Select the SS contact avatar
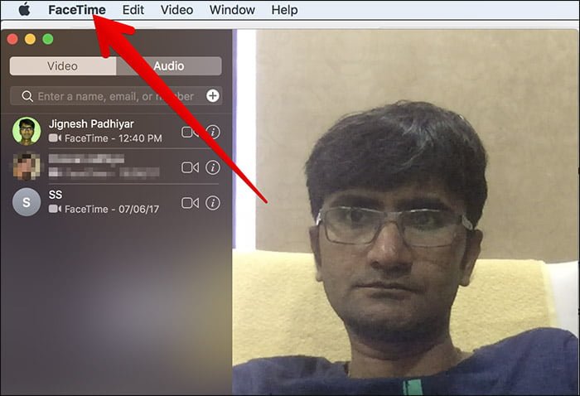The height and width of the screenshot is (396, 580). 27,202
